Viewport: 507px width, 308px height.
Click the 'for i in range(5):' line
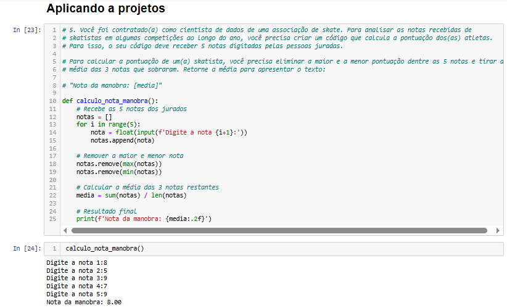[109, 125]
